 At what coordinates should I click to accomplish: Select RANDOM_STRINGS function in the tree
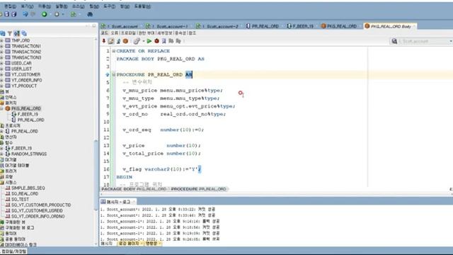click(29, 154)
